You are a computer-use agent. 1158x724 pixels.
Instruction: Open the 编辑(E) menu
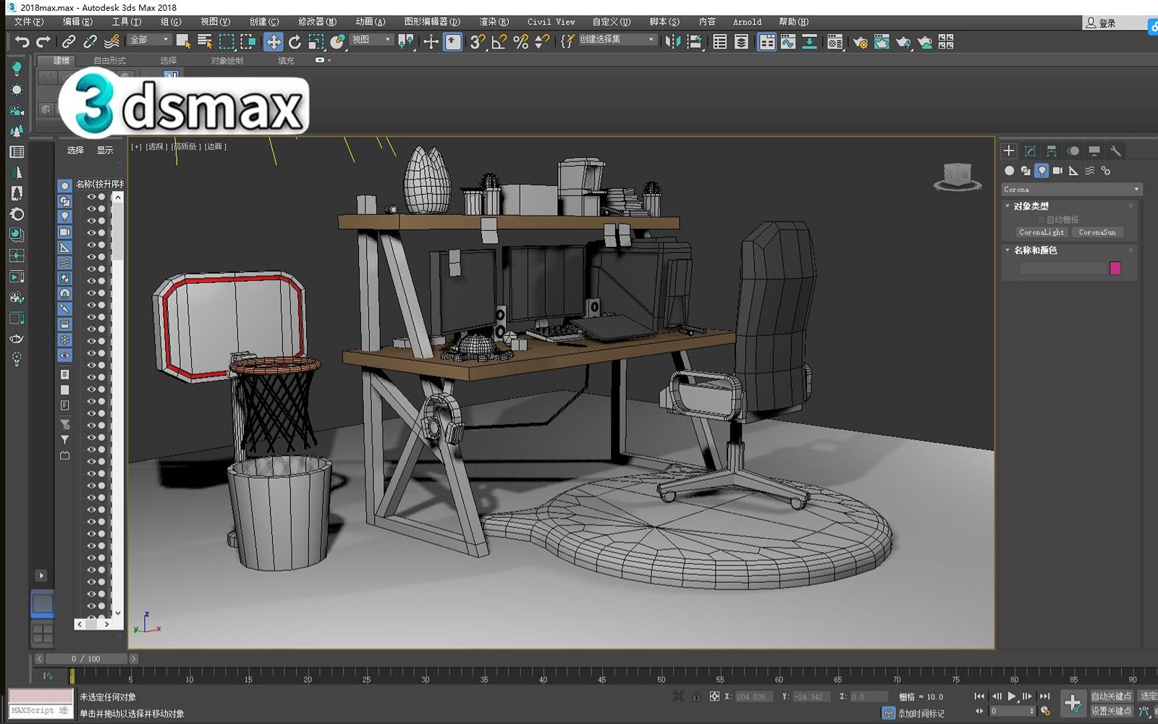point(77,22)
